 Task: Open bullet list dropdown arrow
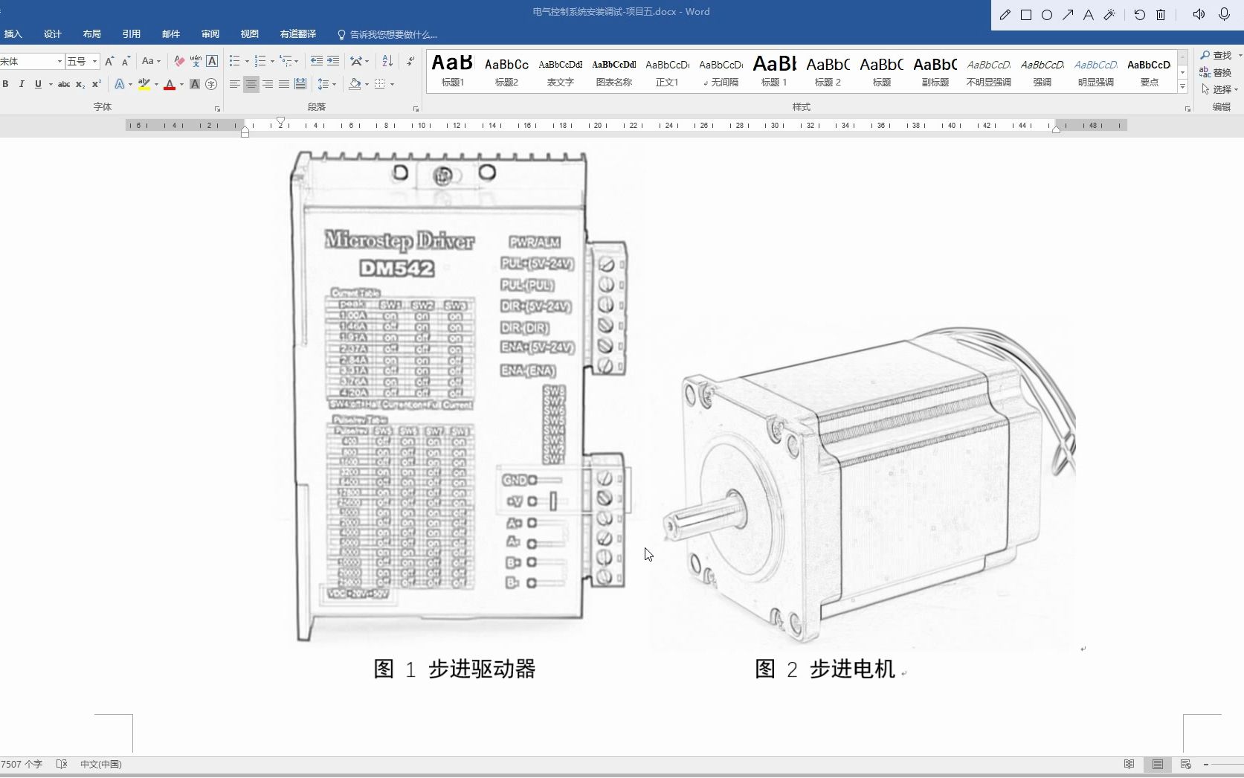click(x=247, y=61)
